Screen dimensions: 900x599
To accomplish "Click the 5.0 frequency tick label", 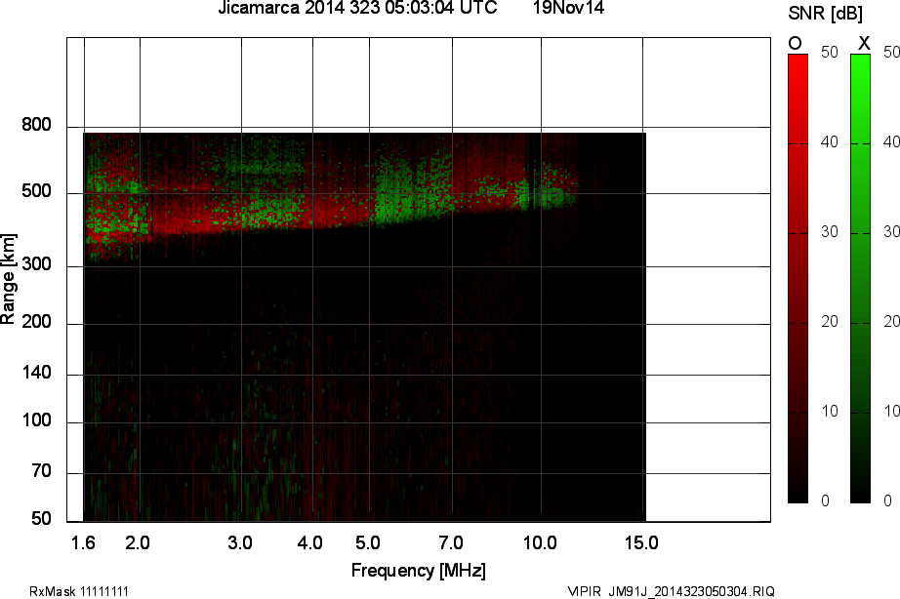I will (367, 542).
